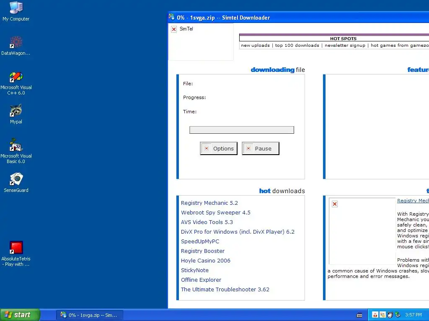Open the Offline Explorer link
429x321 pixels.
click(x=201, y=280)
